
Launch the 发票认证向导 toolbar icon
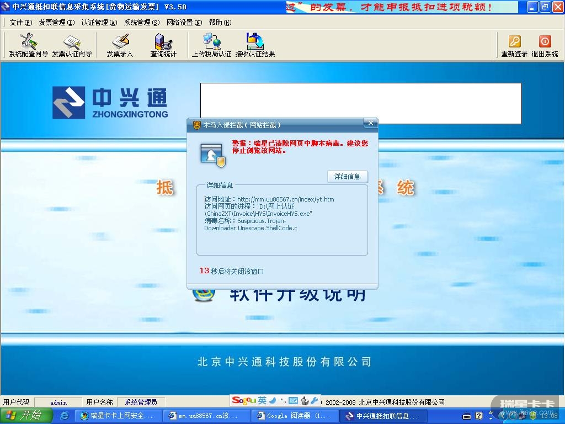[72, 45]
